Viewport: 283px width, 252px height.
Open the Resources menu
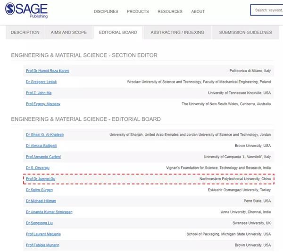[170, 11]
